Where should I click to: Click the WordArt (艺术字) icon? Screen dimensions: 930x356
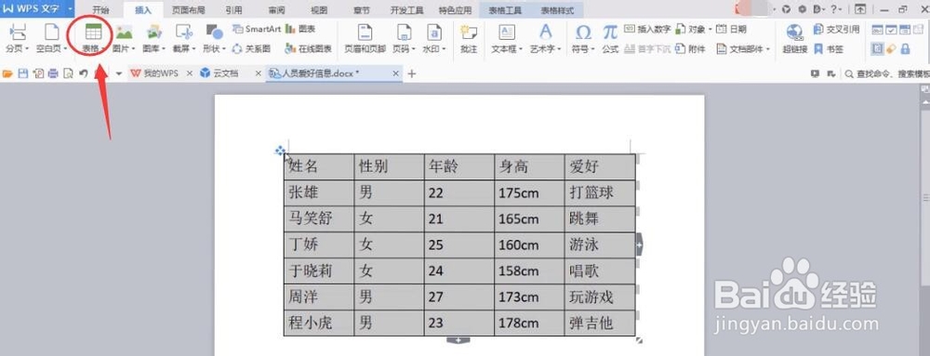[545, 33]
